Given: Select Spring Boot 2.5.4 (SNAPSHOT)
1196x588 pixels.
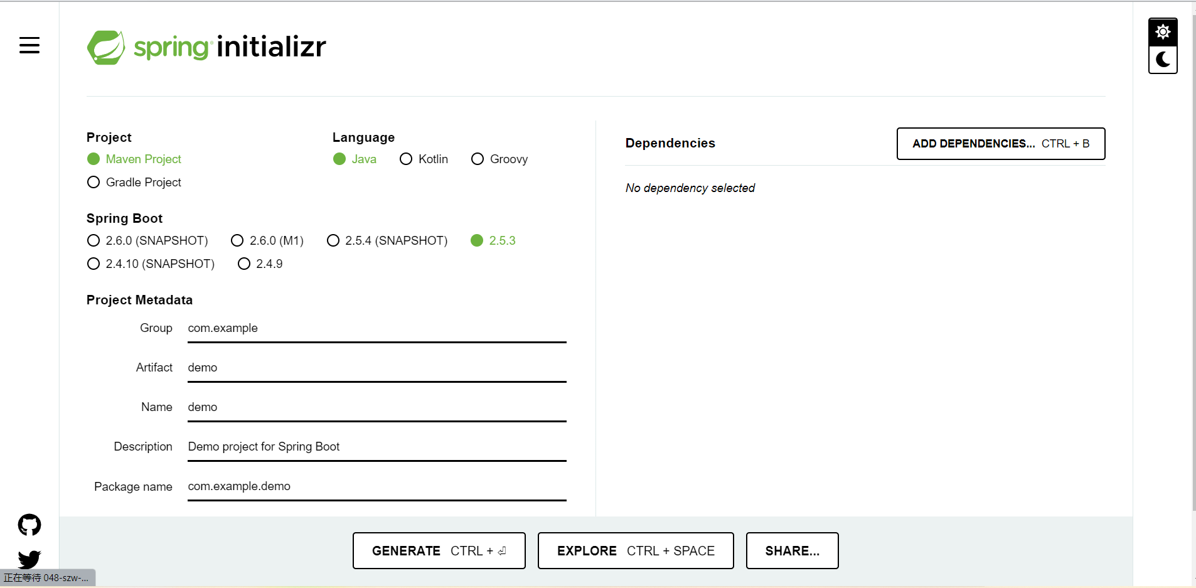Looking at the screenshot, I should (387, 240).
